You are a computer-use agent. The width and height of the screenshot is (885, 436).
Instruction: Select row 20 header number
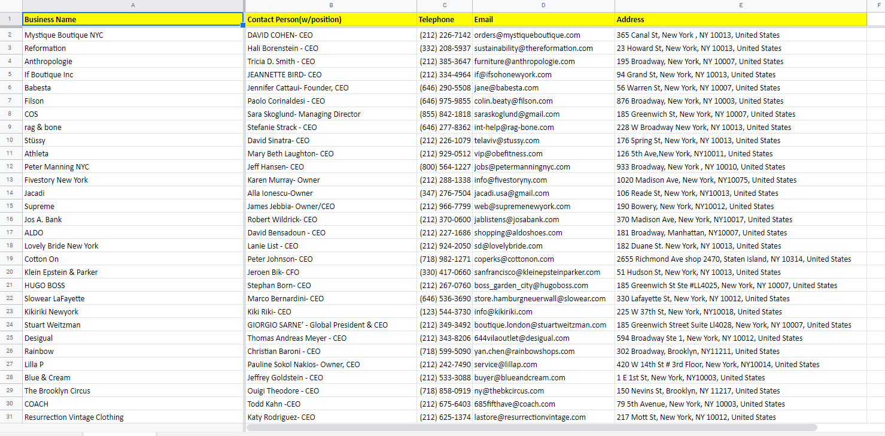(x=11, y=272)
